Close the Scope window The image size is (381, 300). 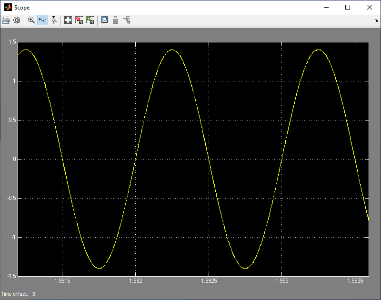click(370, 7)
